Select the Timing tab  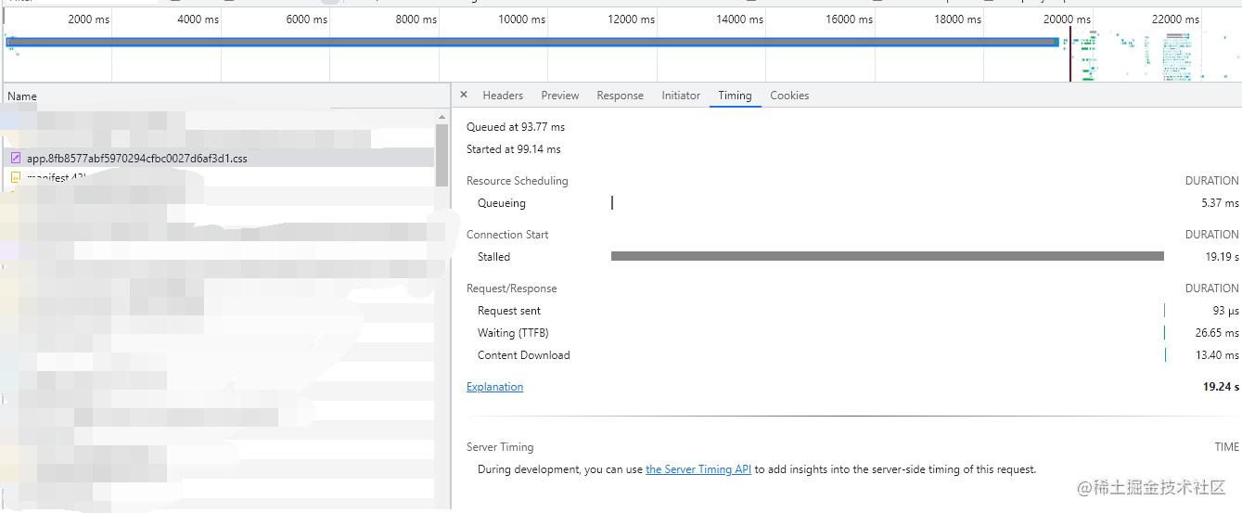pyautogui.click(x=735, y=96)
